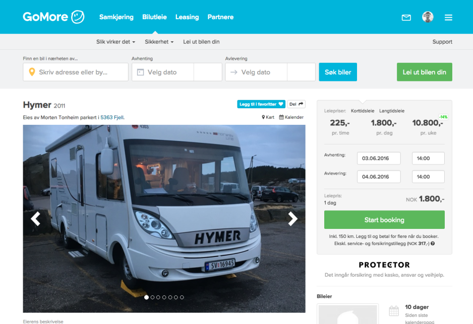Select the Korttidsleie price option
The height and width of the screenshot is (324, 473).
362,111
